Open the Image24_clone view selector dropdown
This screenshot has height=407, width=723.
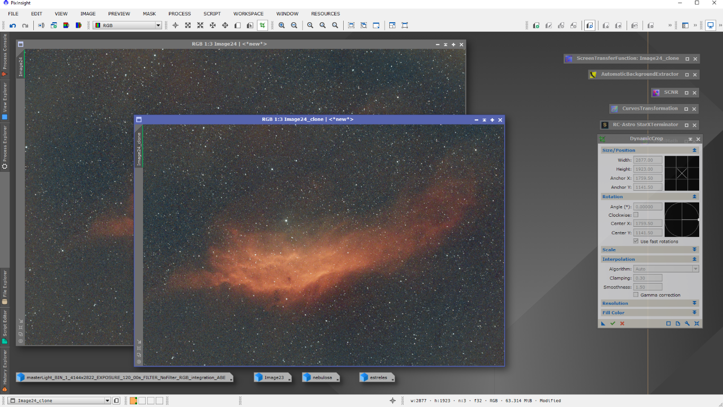tap(108, 401)
